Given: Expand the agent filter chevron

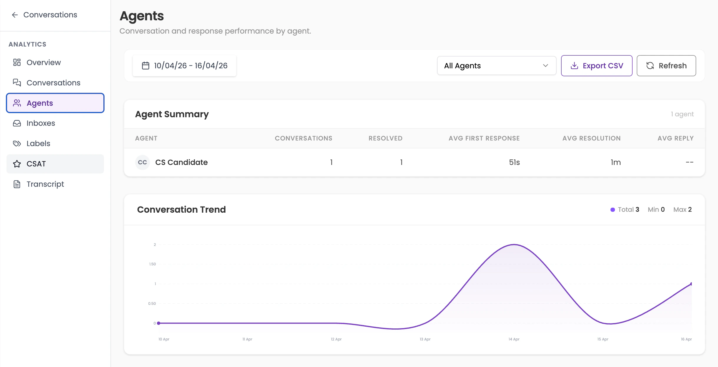Looking at the screenshot, I should pos(545,65).
